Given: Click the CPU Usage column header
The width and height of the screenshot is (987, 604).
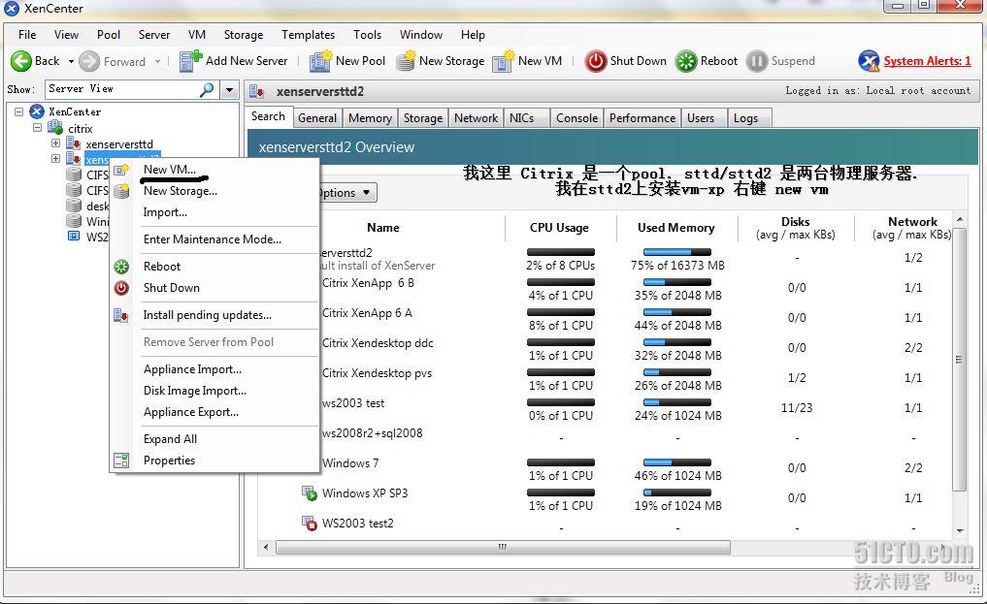Looking at the screenshot, I should [x=559, y=228].
